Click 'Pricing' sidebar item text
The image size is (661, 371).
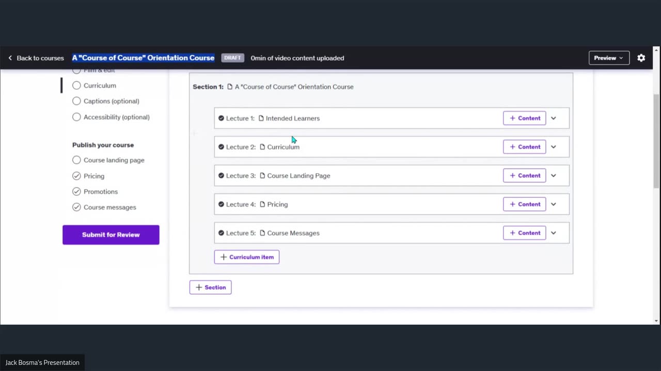pos(94,176)
